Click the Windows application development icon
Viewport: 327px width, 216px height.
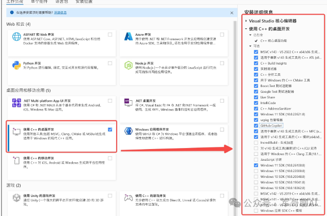tap(128, 131)
